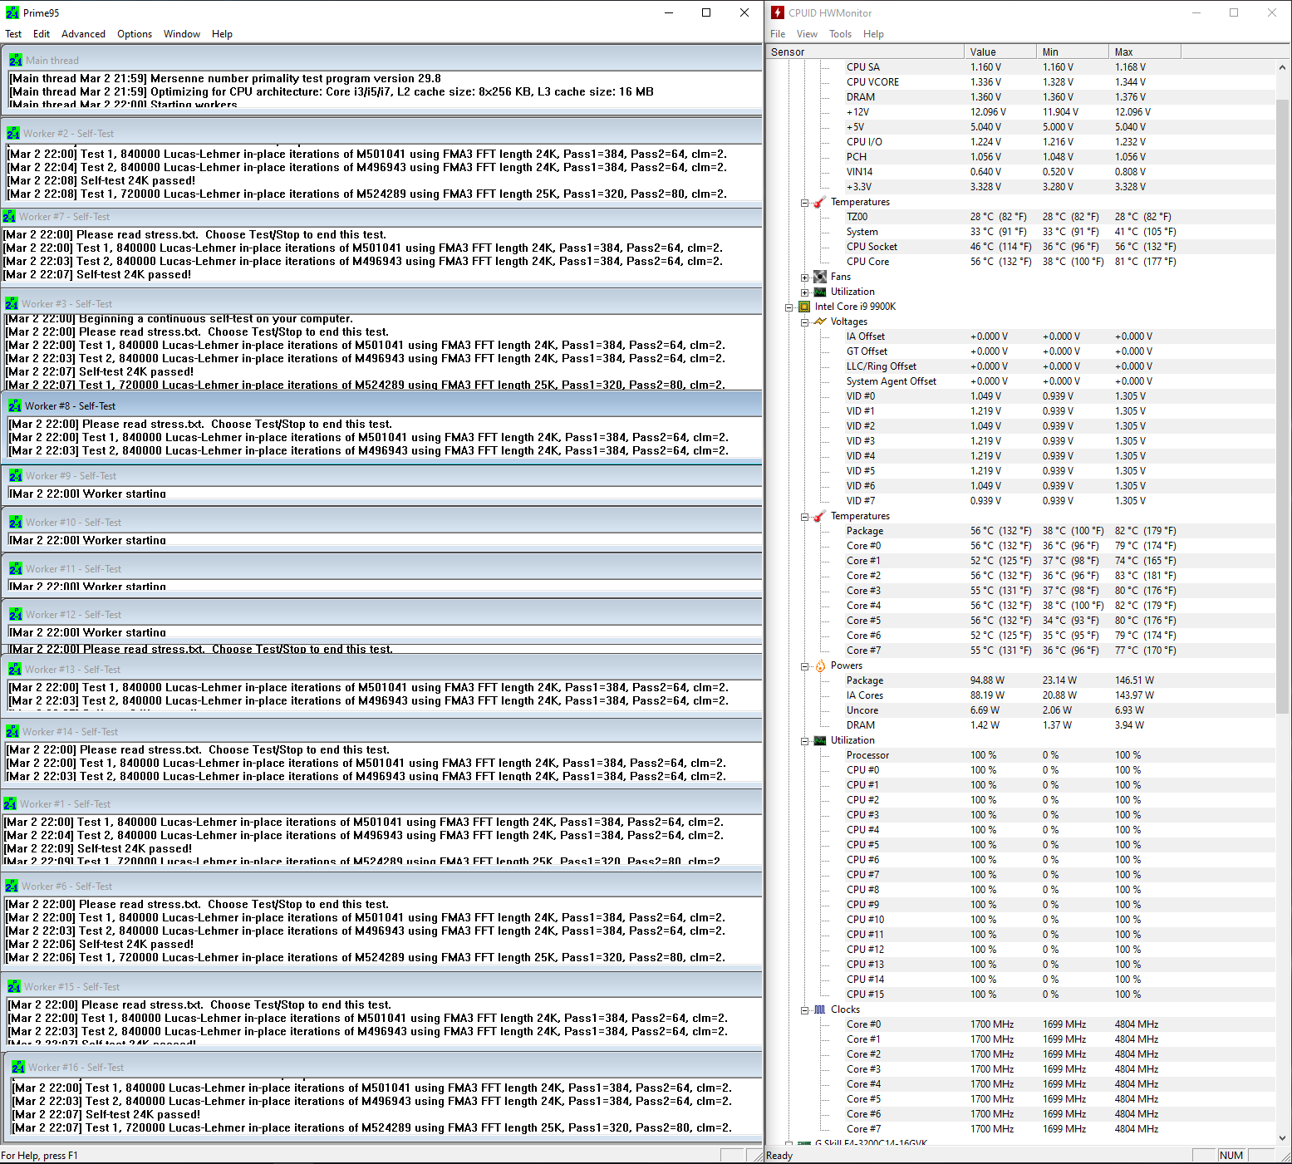Click the CPUID HWMonitor title bar icon
Image resolution: width=1292 pixels, height=1164 pixels.
[x=778, y=12]
